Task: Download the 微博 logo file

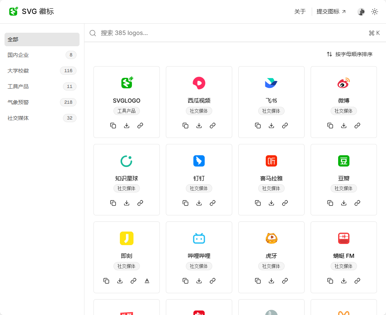Action: 344,126
